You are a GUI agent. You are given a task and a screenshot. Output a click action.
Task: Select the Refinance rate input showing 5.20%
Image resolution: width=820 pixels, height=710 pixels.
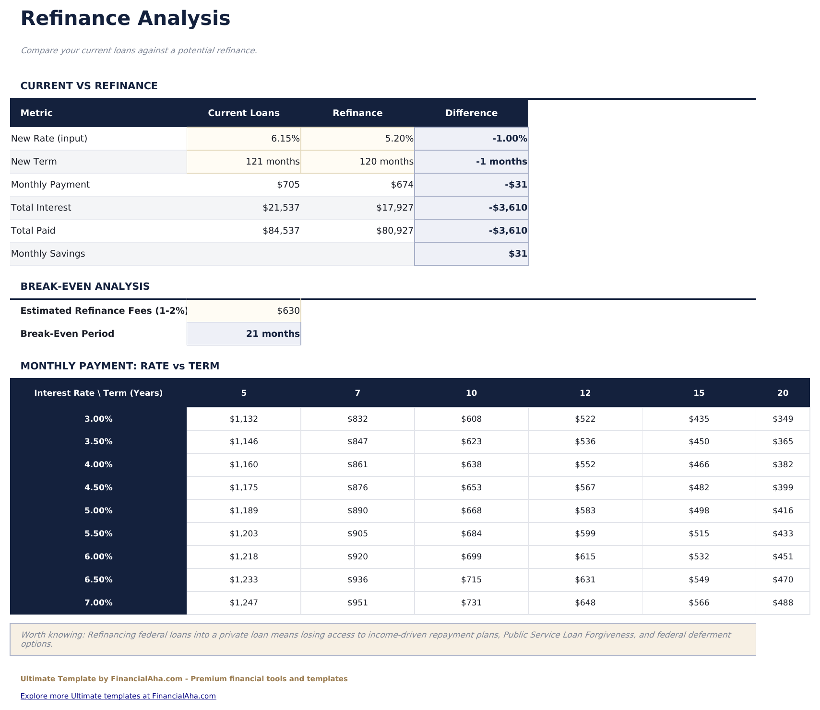(x=357, y=138)
